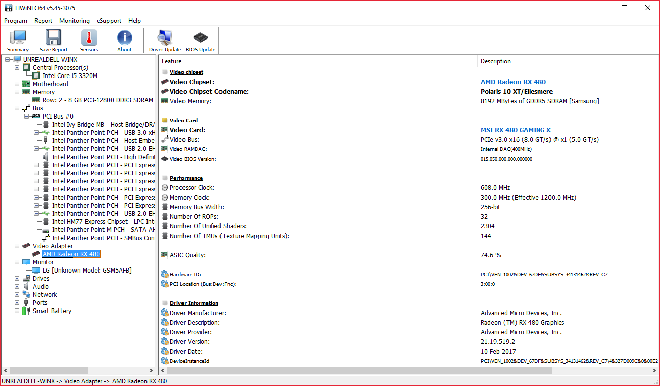The height and width of the screenshot is (386, 660).
Task: Click the Monitor icon in tree
Action: coord(26,262)
